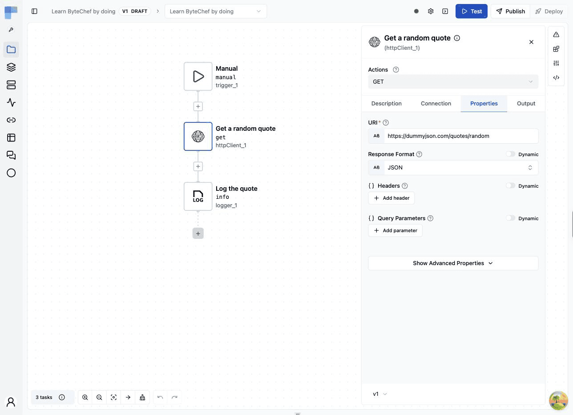Toggle Dynamic switch for Headers
The width and height of the screenshot is (573, 415).
point(510,185)
